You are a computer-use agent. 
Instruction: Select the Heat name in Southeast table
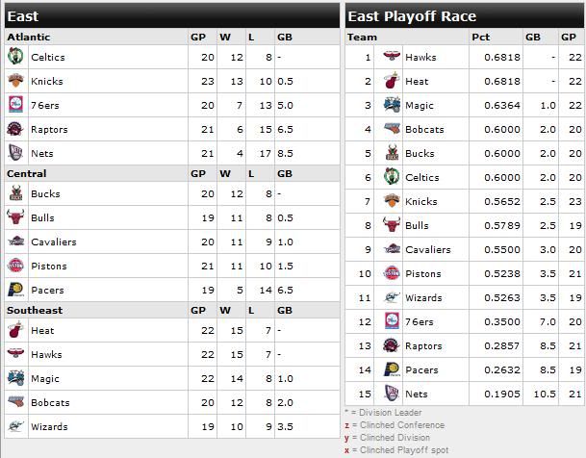[x=42, y=330]
